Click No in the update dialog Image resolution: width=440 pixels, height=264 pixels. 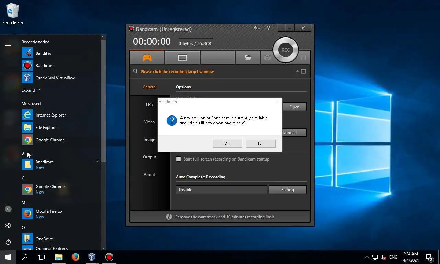point(261,144)
